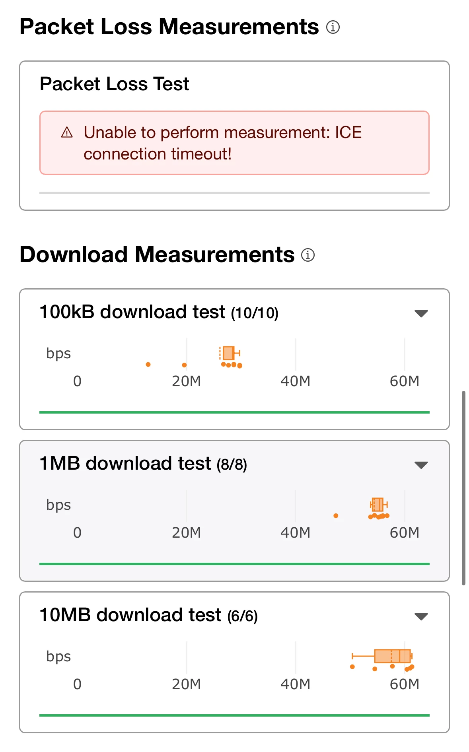Expand the 10MB download test dropdown arrow
Image resolution: width=469 pixels, height=752 pixels.
[421, 616]
